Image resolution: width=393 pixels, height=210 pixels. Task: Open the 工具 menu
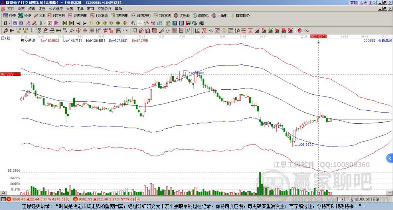click(x=80, y=9)
